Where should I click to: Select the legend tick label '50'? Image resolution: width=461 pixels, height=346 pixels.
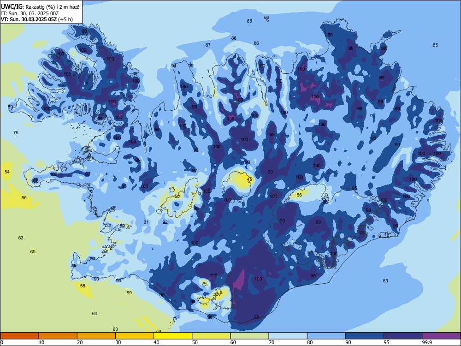[195, 342]
